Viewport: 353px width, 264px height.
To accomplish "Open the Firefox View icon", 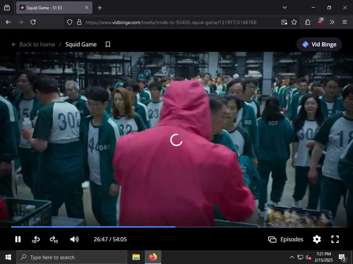I will coord(7,8).
